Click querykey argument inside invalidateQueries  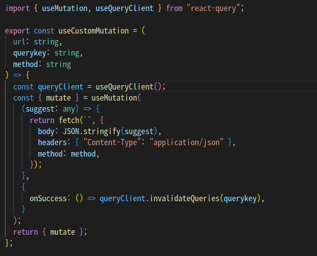click(x=240, y=198)
